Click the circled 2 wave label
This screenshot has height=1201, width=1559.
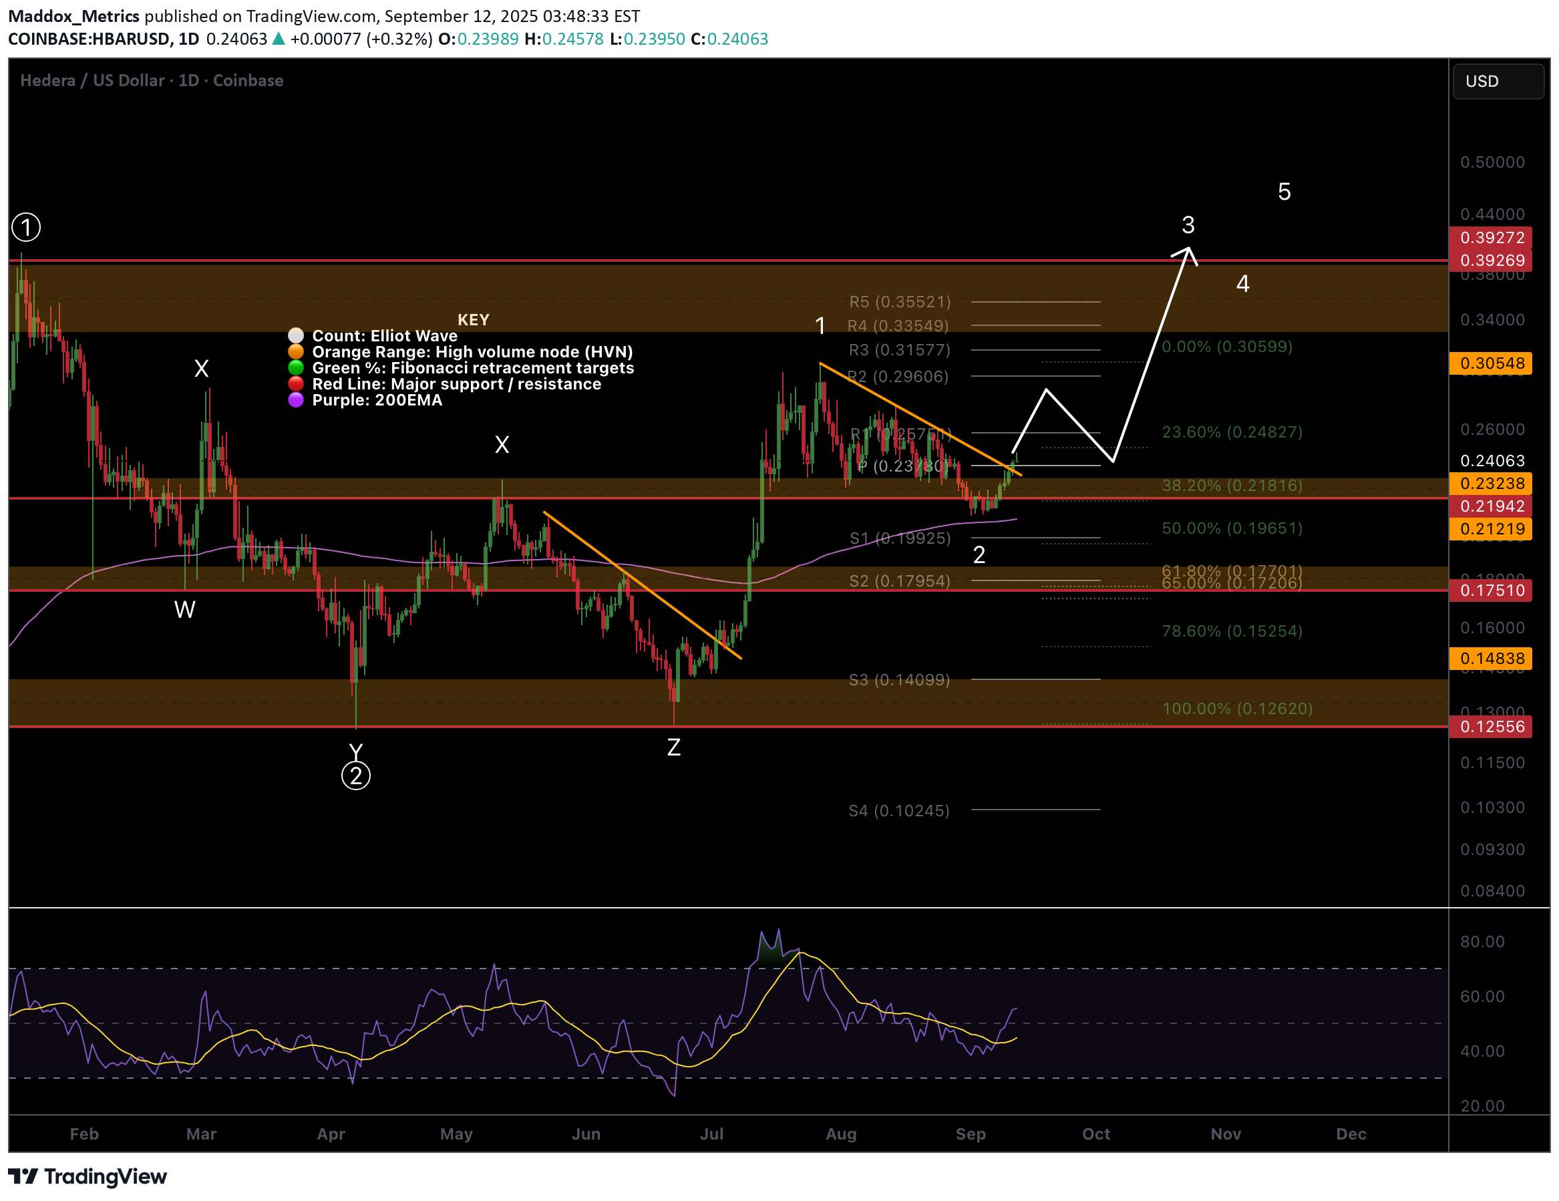click(x=356, y=776)
